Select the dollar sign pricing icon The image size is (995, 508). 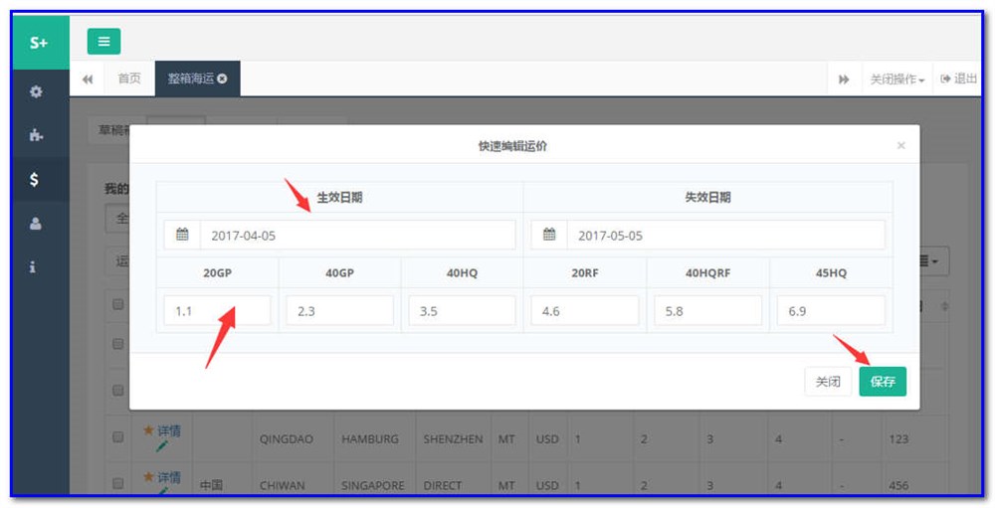35,179
